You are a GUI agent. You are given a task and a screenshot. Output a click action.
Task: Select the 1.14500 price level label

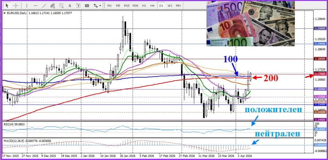[x=320, y=112]
